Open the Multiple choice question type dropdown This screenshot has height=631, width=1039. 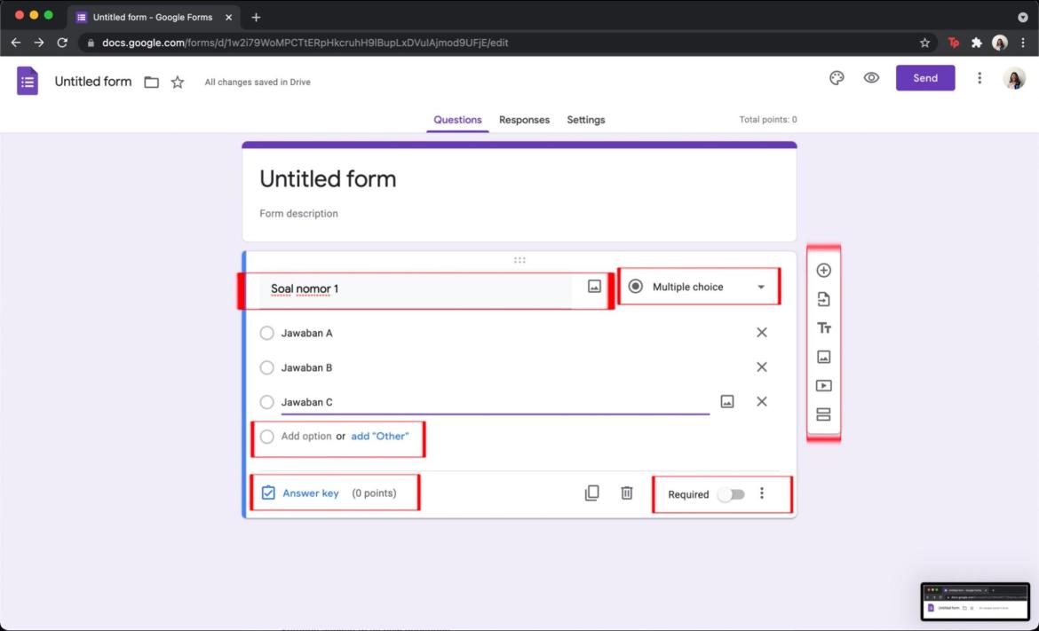(699, 286)
